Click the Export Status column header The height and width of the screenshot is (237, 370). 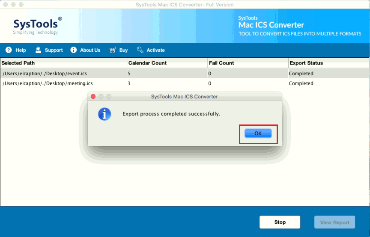tap(329, 63)
